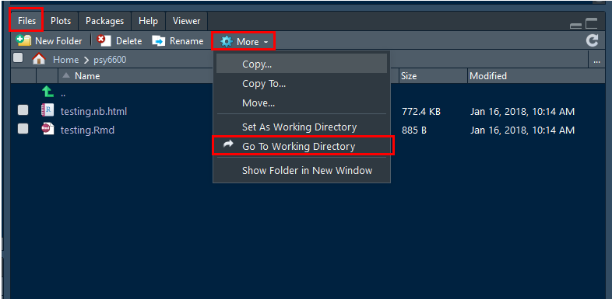
Task: Open the More gear dropdown
Action: pos(244,41)
